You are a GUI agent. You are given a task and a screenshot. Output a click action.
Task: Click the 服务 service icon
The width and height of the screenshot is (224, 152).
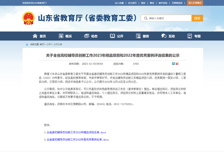pyautogui.click(x=138, y=36)
